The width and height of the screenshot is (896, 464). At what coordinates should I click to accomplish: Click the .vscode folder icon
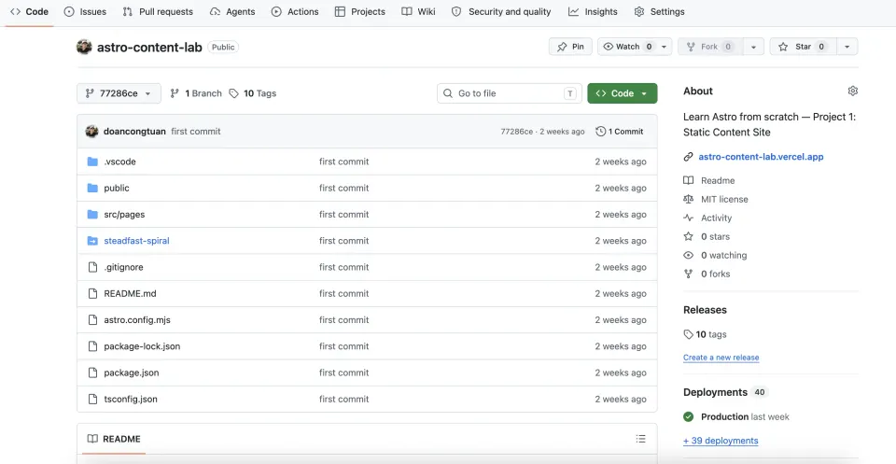tap(92, 162)
